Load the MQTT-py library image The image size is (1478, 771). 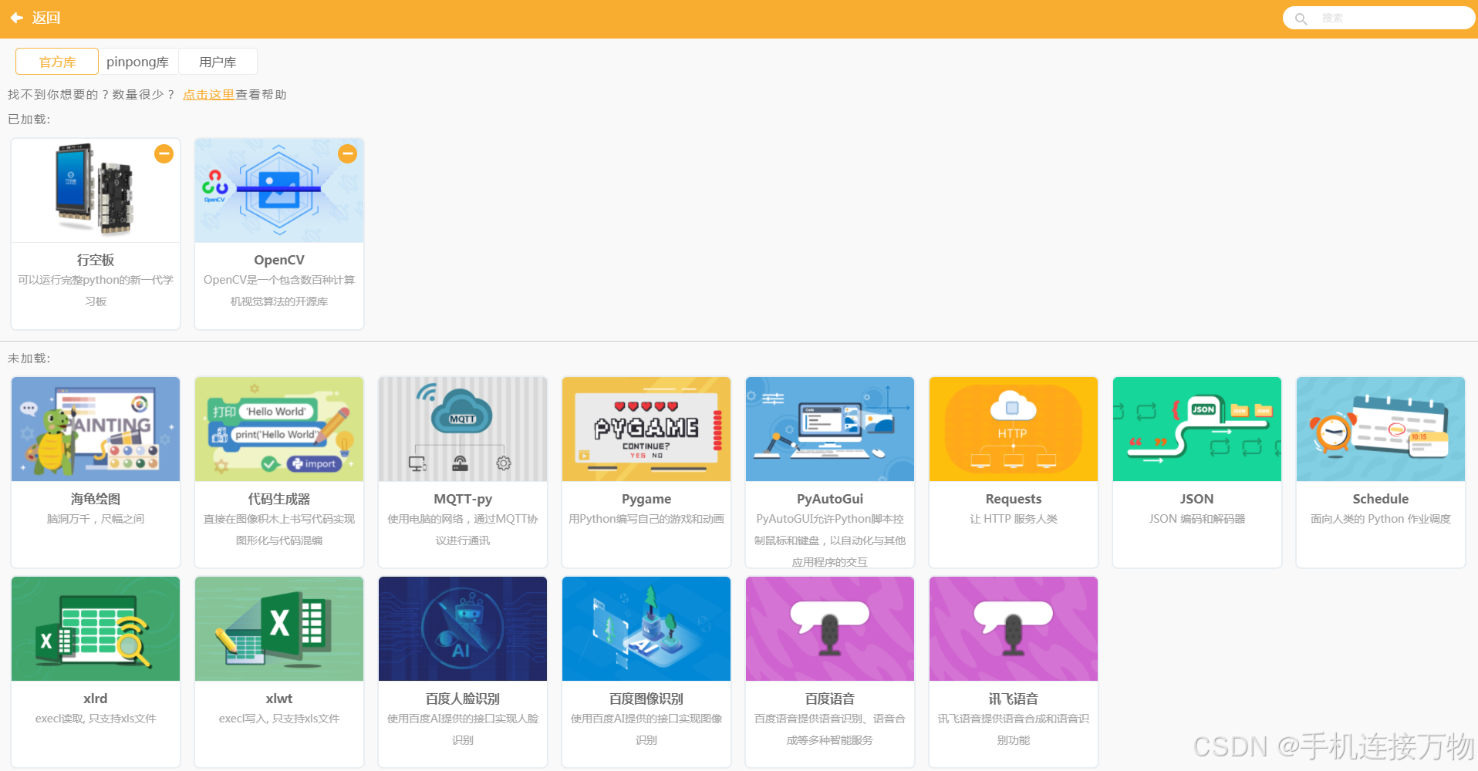coord(463,429)
